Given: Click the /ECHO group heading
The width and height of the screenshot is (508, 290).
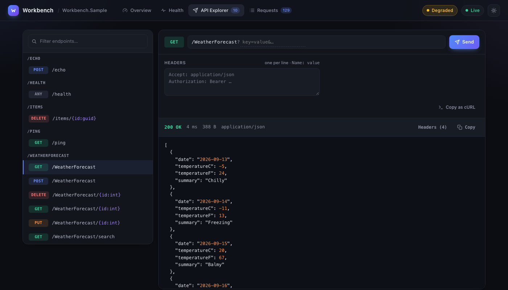Looking at the screenshot, I should (x=34, y=58).
